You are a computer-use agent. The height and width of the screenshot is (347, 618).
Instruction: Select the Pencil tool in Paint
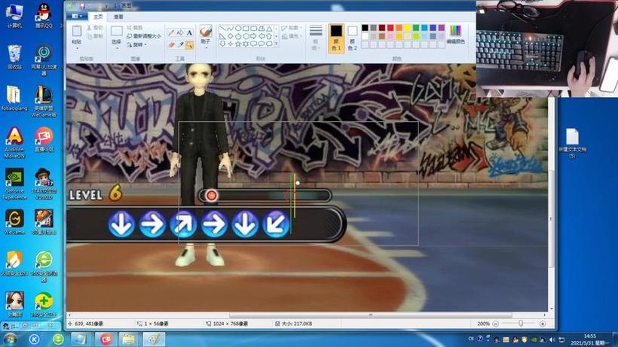coord(171,32)
